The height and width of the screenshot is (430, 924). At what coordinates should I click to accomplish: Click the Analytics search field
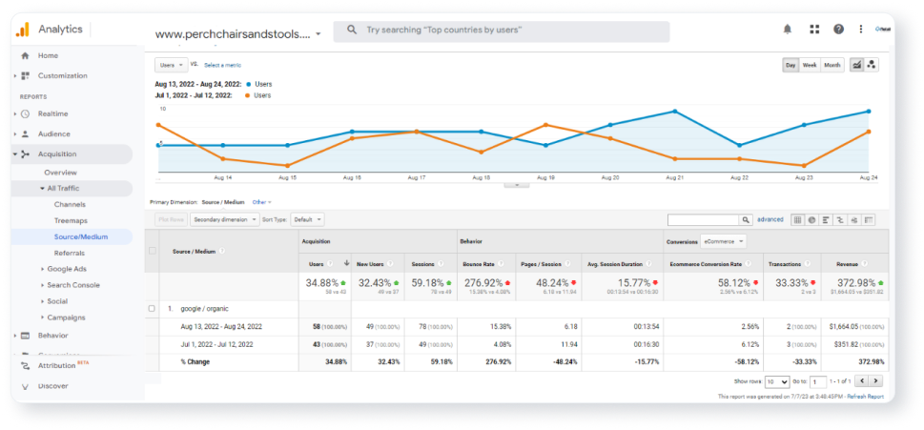502,30
